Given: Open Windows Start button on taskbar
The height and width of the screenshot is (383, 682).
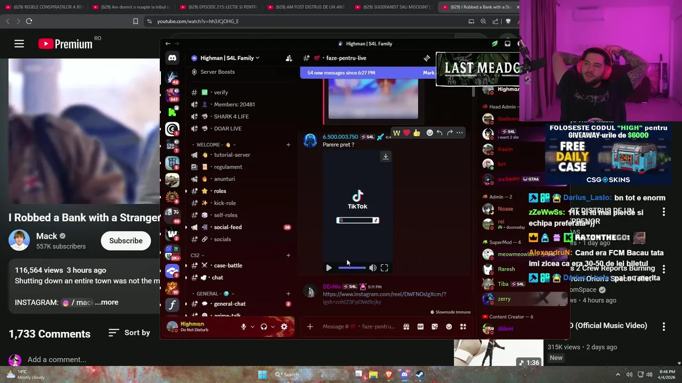Looking at the screenshot, I should [262, 374].
